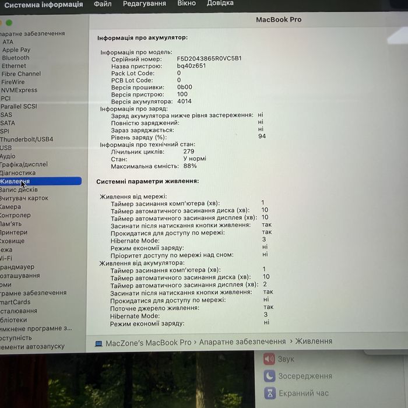Select Аудіо in the sidebar
This screenshot has width=408, height=408.
pyautogui.click(x=8, y=156)
